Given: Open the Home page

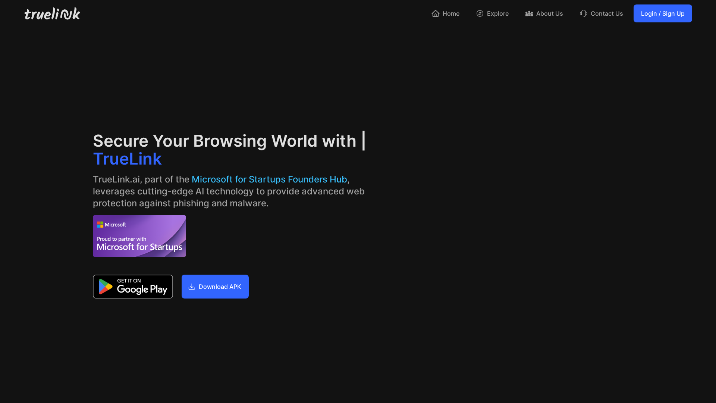Looking at the screenshot, I should tap(451, 13).
